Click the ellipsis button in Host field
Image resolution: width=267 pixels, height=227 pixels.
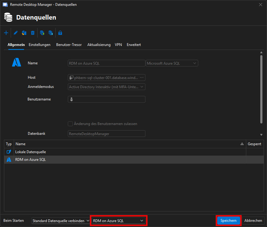pyautogui.click(x=142, y=78)
